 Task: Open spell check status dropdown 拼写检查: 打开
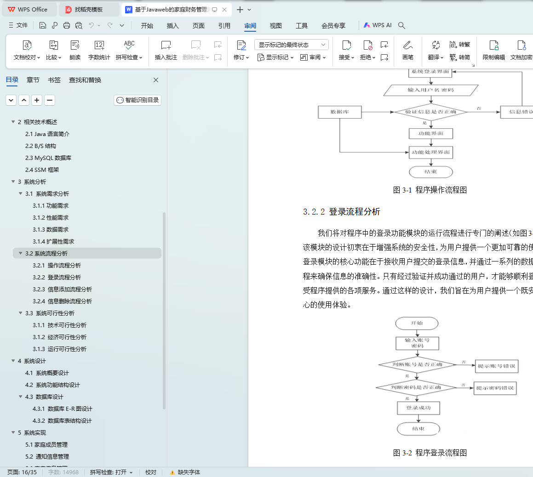111,472
